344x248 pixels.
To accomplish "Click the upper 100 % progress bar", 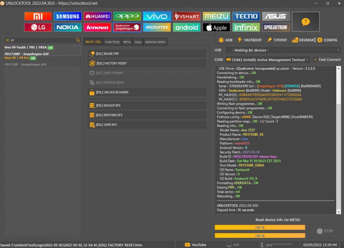I will point(260,227).
